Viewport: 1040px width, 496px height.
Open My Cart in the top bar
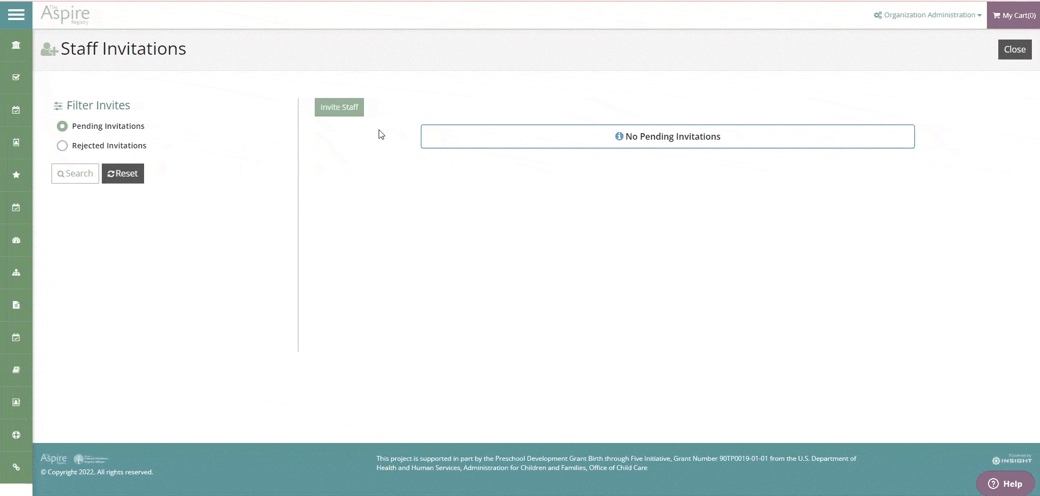point(1013,15)
